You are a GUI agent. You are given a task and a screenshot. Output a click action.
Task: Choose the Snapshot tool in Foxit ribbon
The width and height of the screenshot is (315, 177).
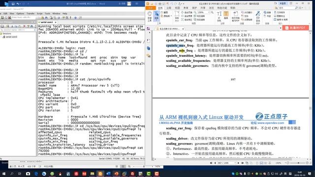tap(164, 12)
